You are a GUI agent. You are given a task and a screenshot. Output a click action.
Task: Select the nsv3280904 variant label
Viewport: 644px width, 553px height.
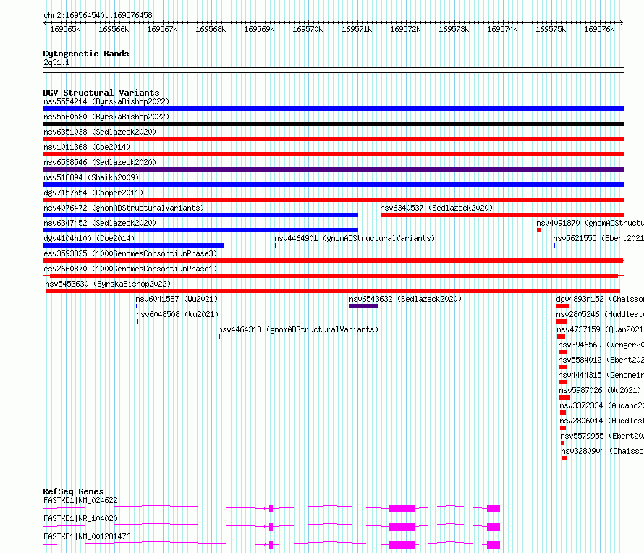click(x=602, y=451)
